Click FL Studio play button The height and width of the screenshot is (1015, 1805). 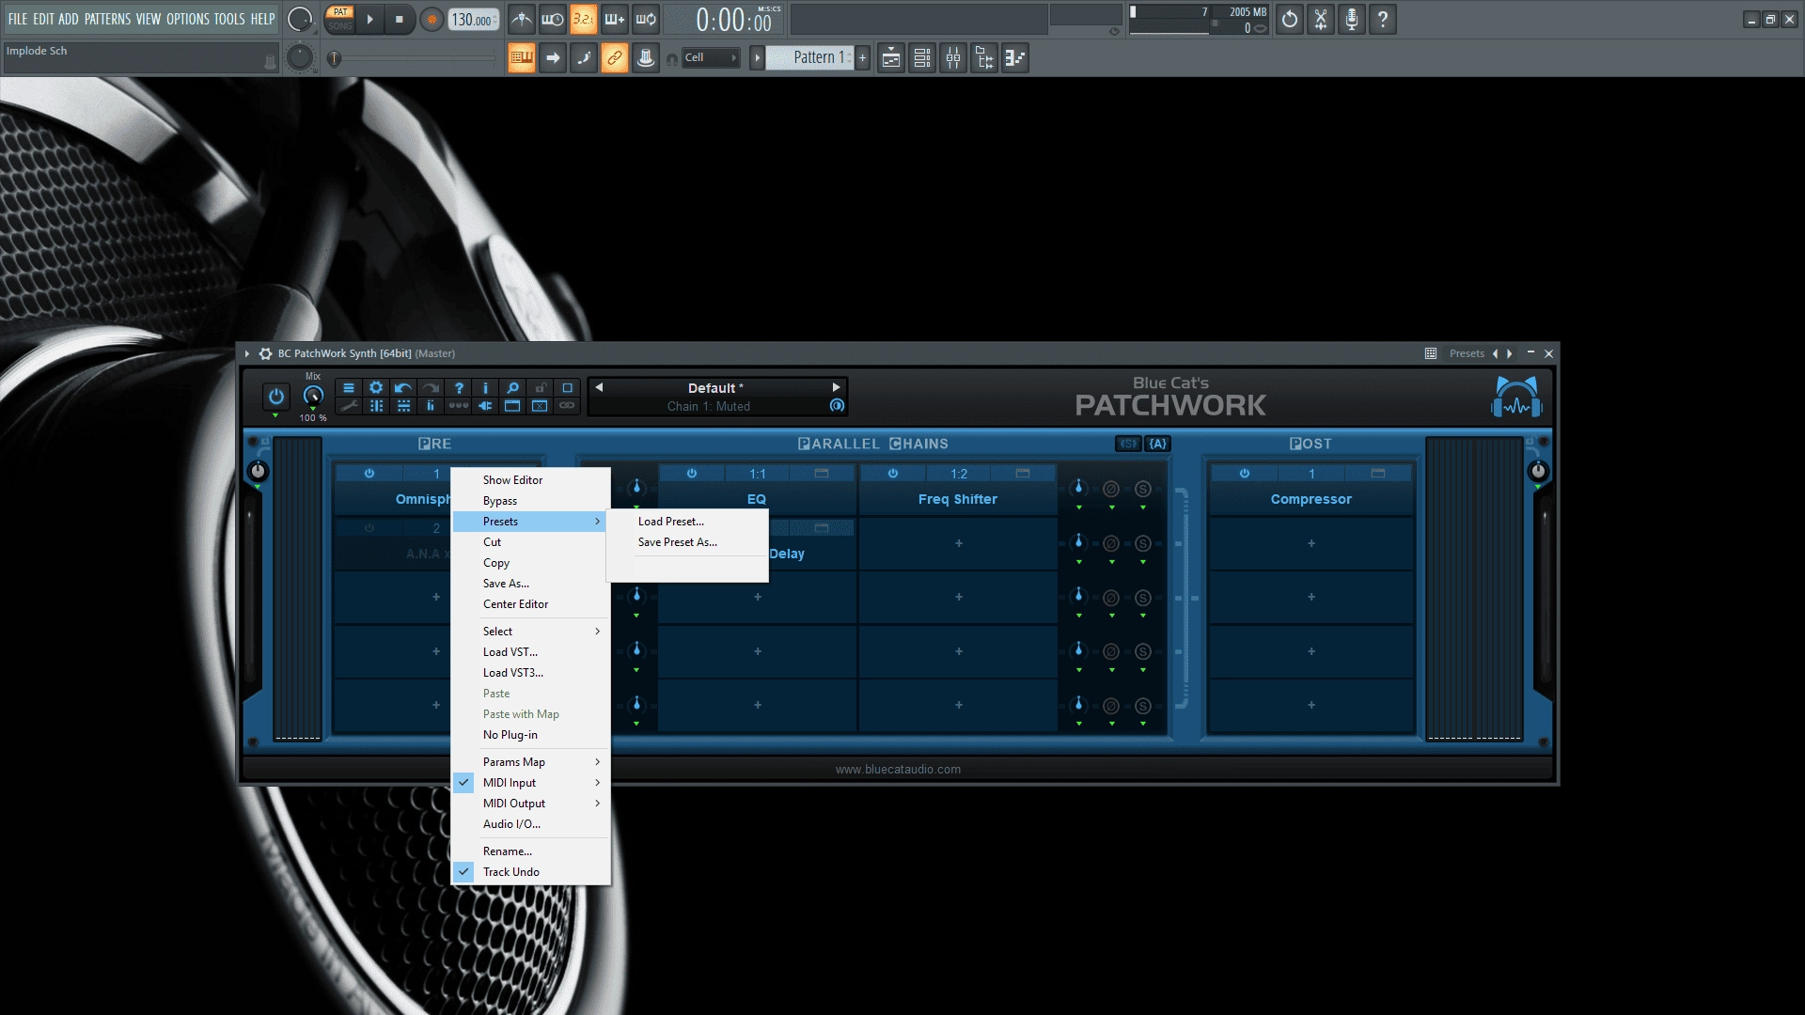pos(369,19)
